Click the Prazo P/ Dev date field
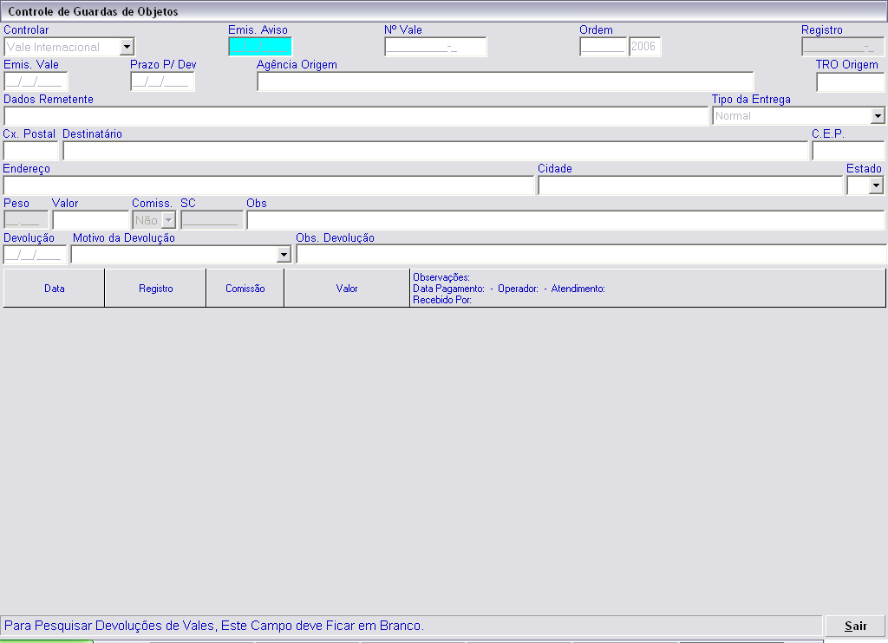 (x=162, y=81)
